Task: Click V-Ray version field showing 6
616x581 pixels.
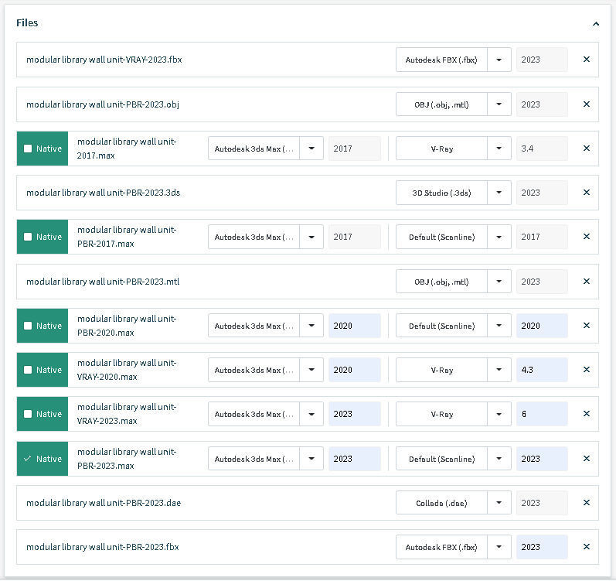Action: 541,414
